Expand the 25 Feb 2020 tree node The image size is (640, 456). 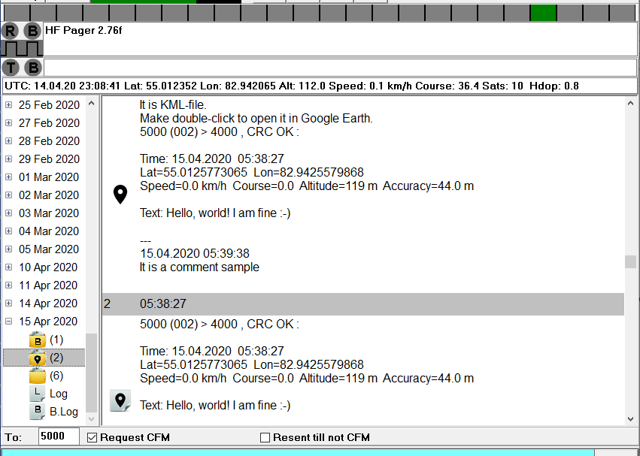8,105
